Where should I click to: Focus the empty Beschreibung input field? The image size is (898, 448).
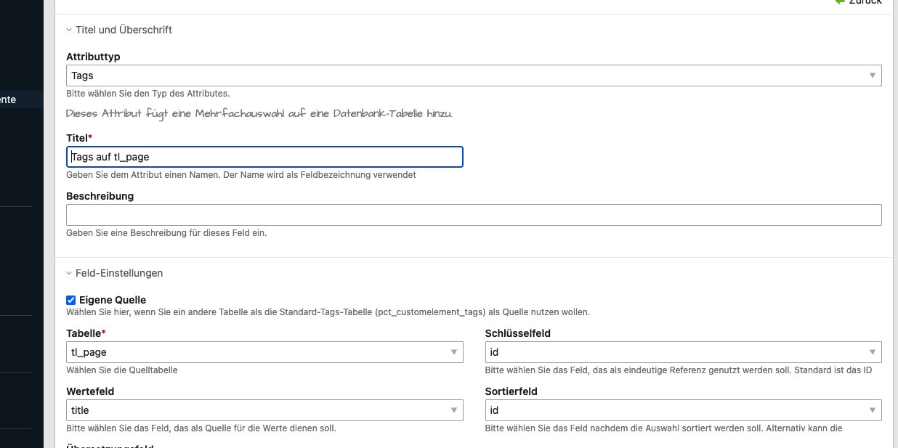click(x=473, y=215)
